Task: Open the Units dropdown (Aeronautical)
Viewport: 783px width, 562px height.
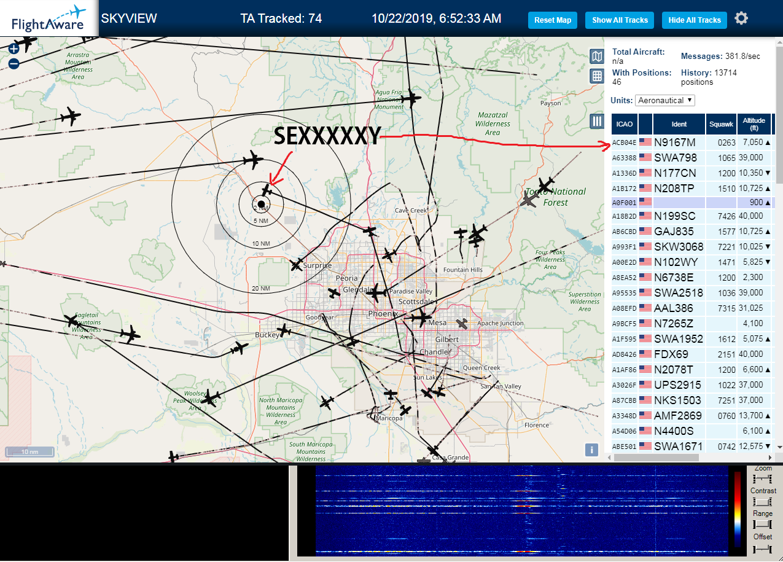Action: (665, 100)
